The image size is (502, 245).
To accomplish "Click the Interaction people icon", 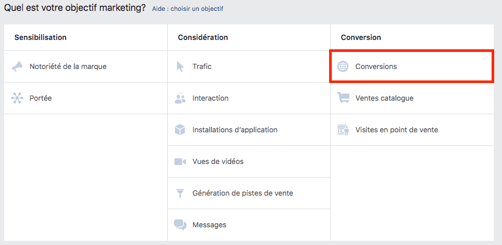I will (180, 98).
